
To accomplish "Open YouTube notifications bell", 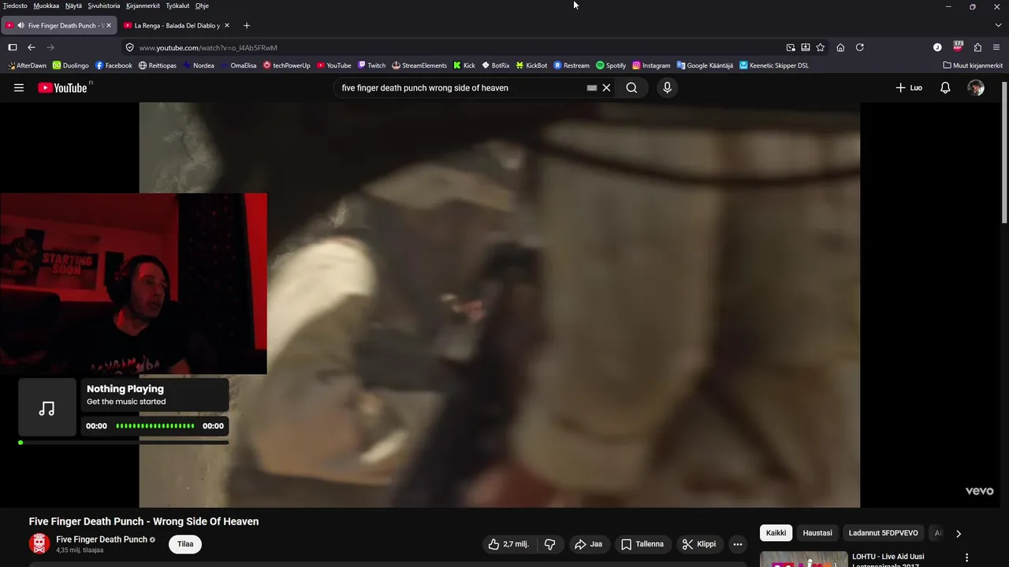I will point(945,88).
